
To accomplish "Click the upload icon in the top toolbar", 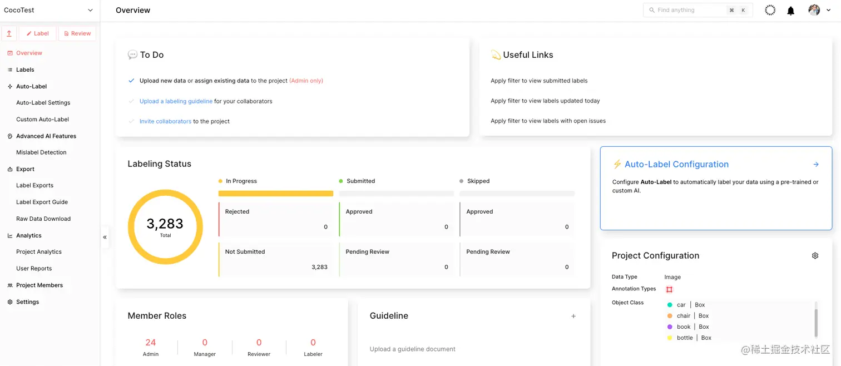I will 9,33.
